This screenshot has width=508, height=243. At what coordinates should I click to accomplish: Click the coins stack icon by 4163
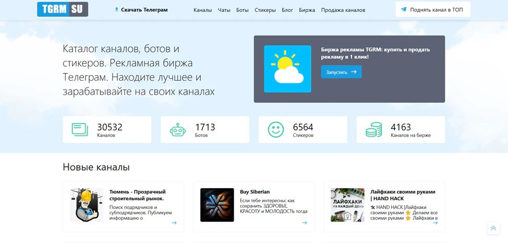tap(373, 130)
